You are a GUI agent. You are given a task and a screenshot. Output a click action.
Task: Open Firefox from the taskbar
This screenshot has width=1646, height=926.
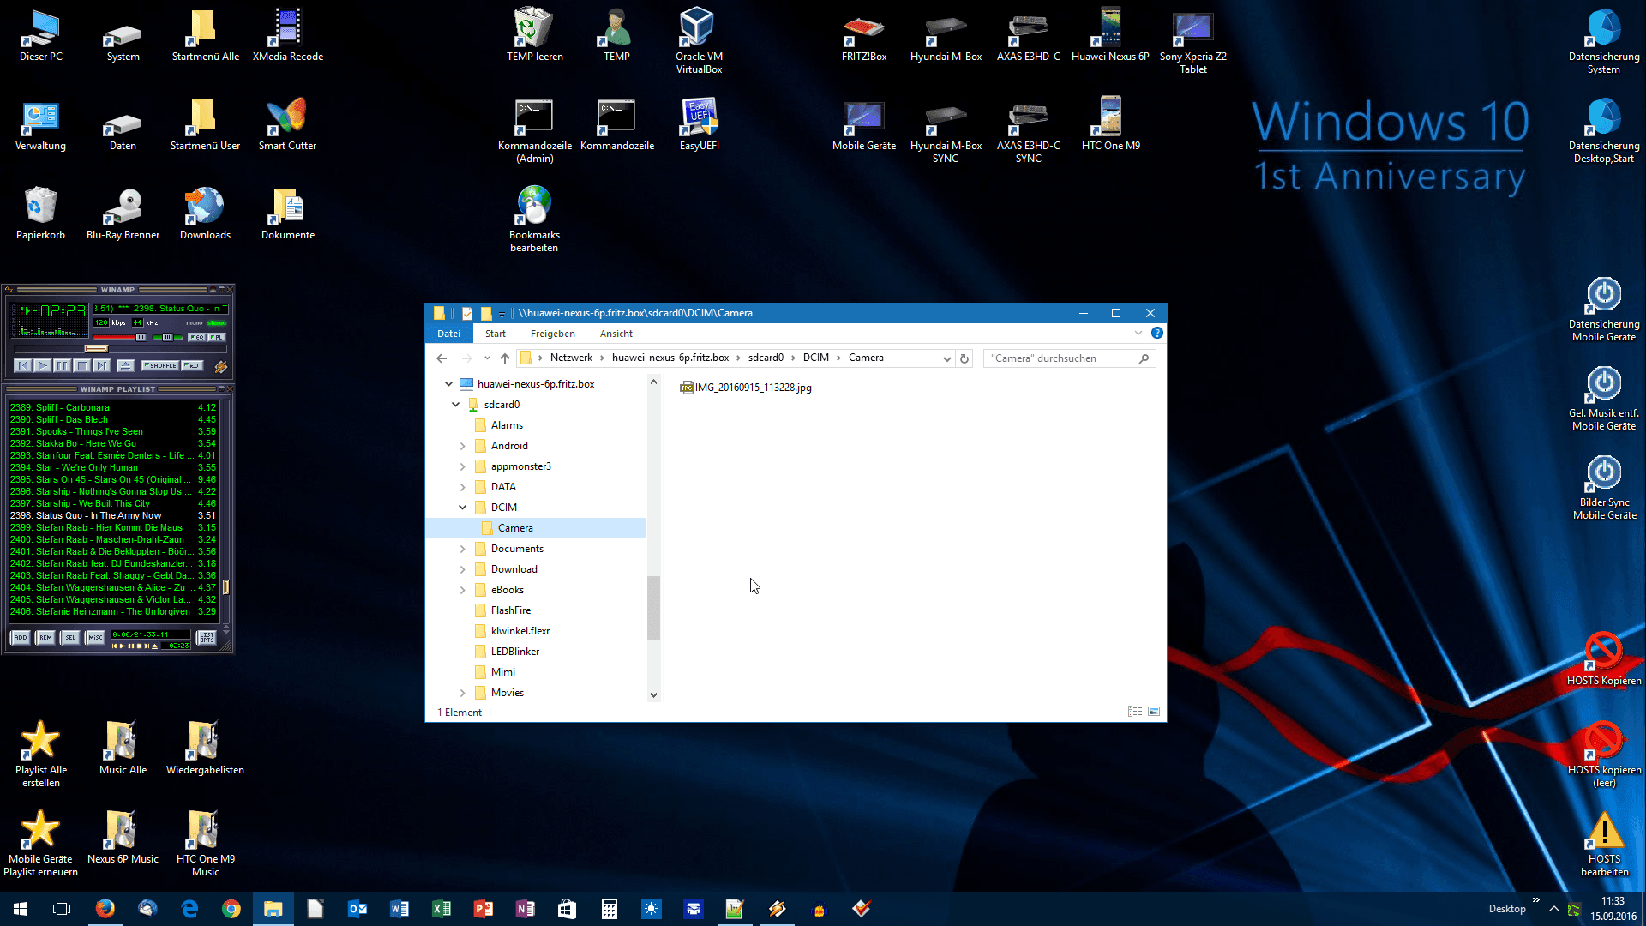click(x=105, y=909)
